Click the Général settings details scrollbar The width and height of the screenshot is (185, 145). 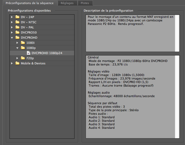(177, 97)
